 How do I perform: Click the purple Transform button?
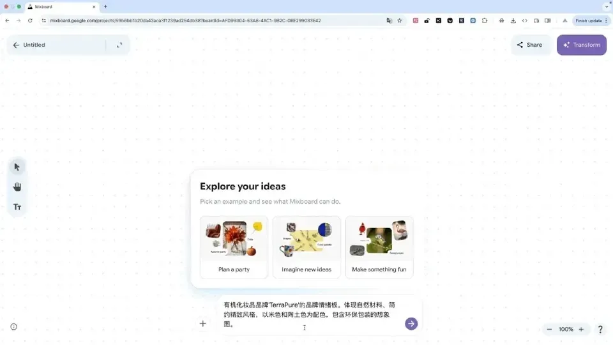coord(581,45)
